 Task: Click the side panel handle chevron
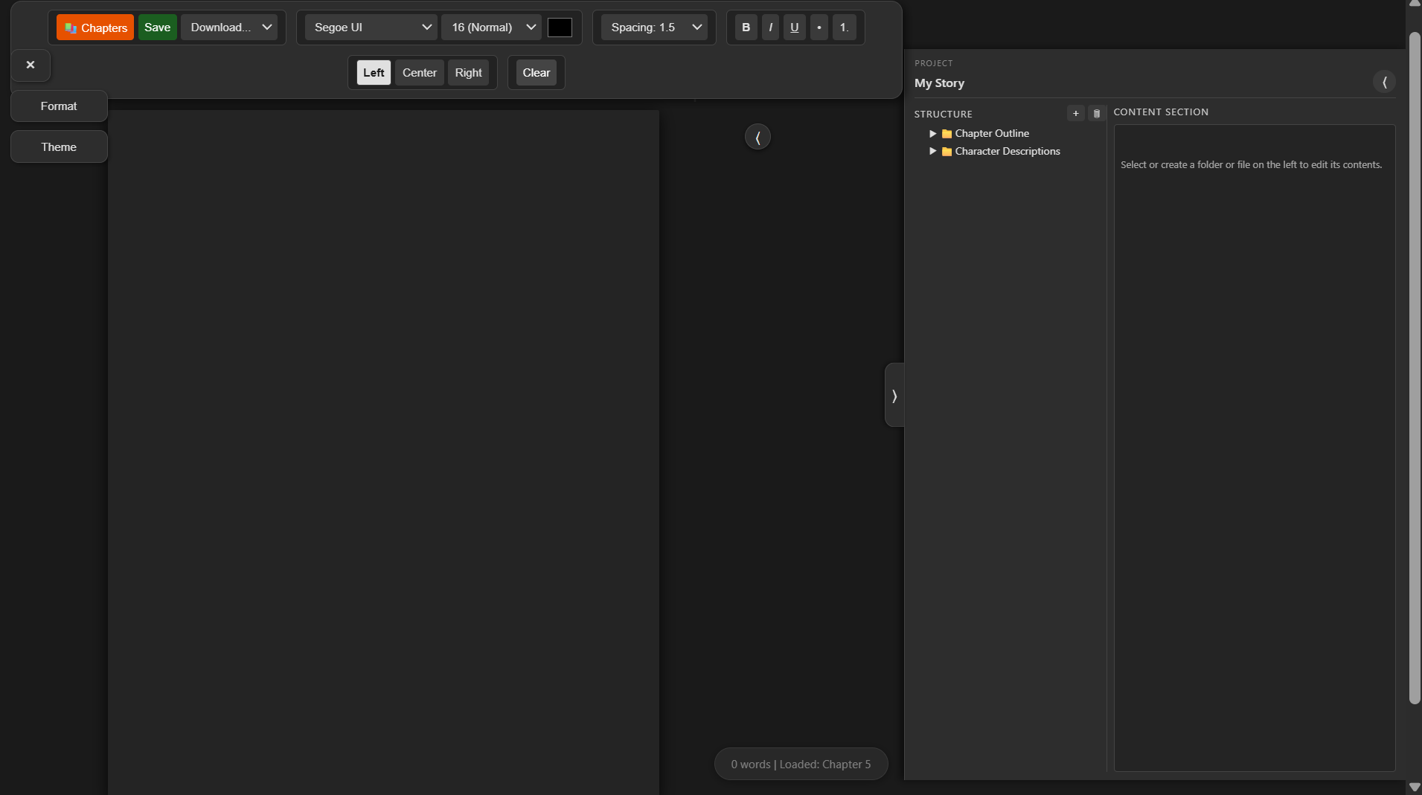click(x=894, y=396)
